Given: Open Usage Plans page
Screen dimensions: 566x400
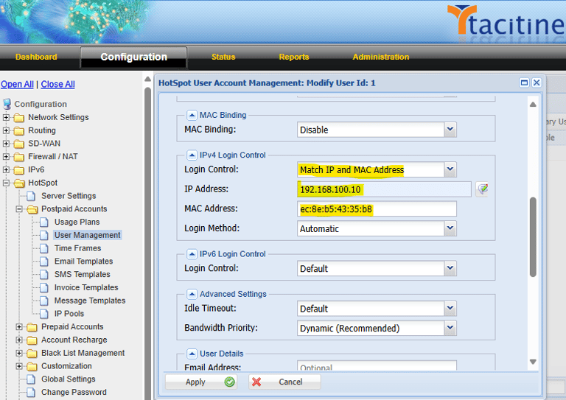Looking at the screenshot, I should click(x=77, y=222).
